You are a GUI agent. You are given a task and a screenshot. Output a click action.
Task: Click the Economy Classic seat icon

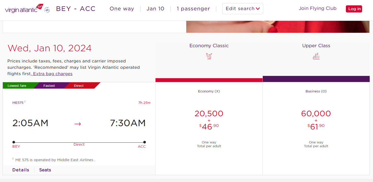pos(209,56)
